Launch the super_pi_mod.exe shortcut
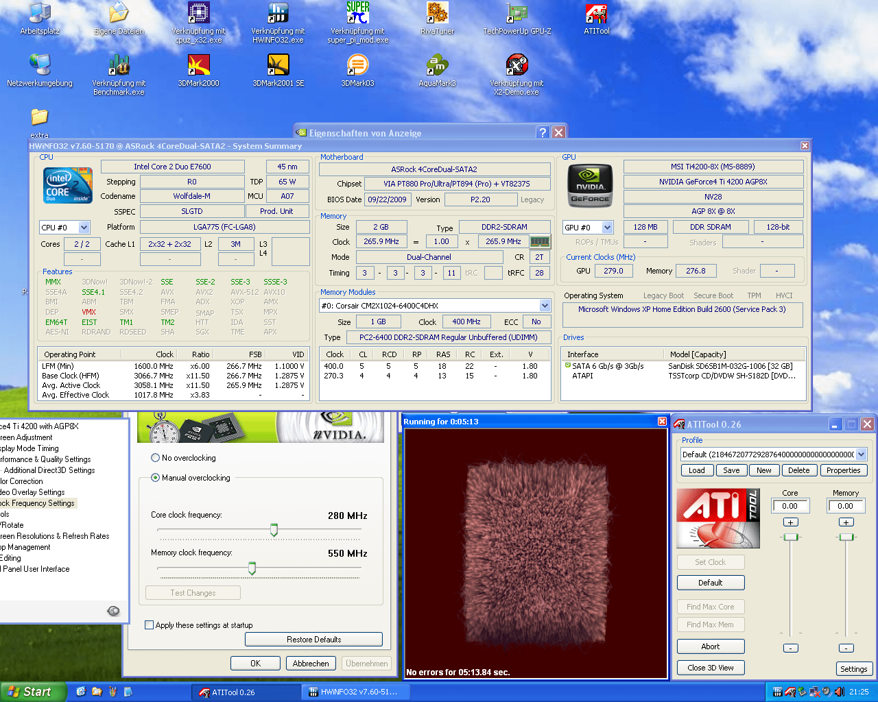Viewport: 878px width, 702px height. (357, 14)
